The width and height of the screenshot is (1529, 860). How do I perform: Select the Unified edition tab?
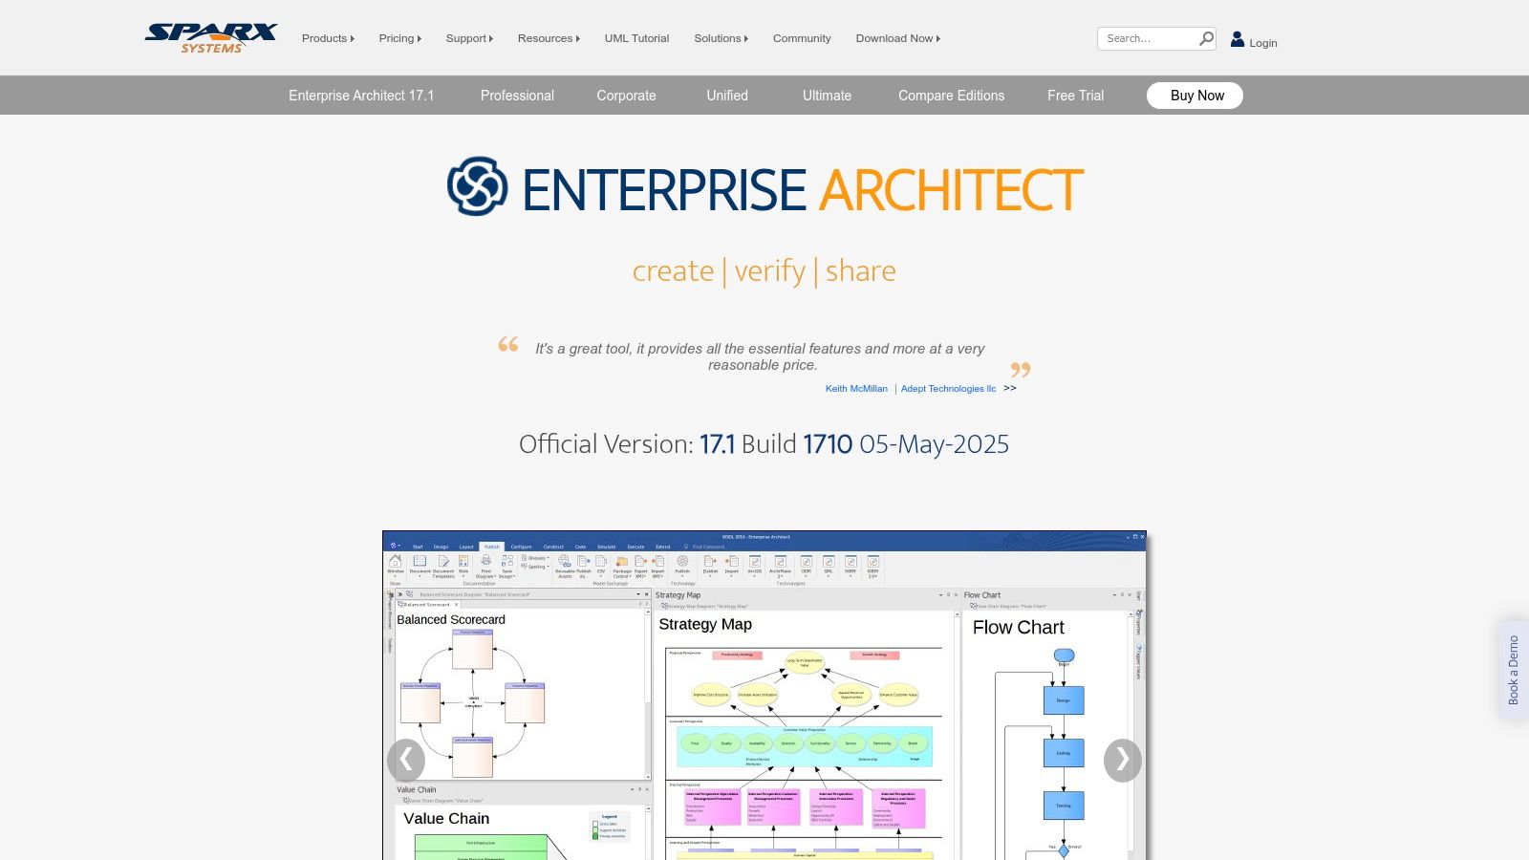[727, 96]
